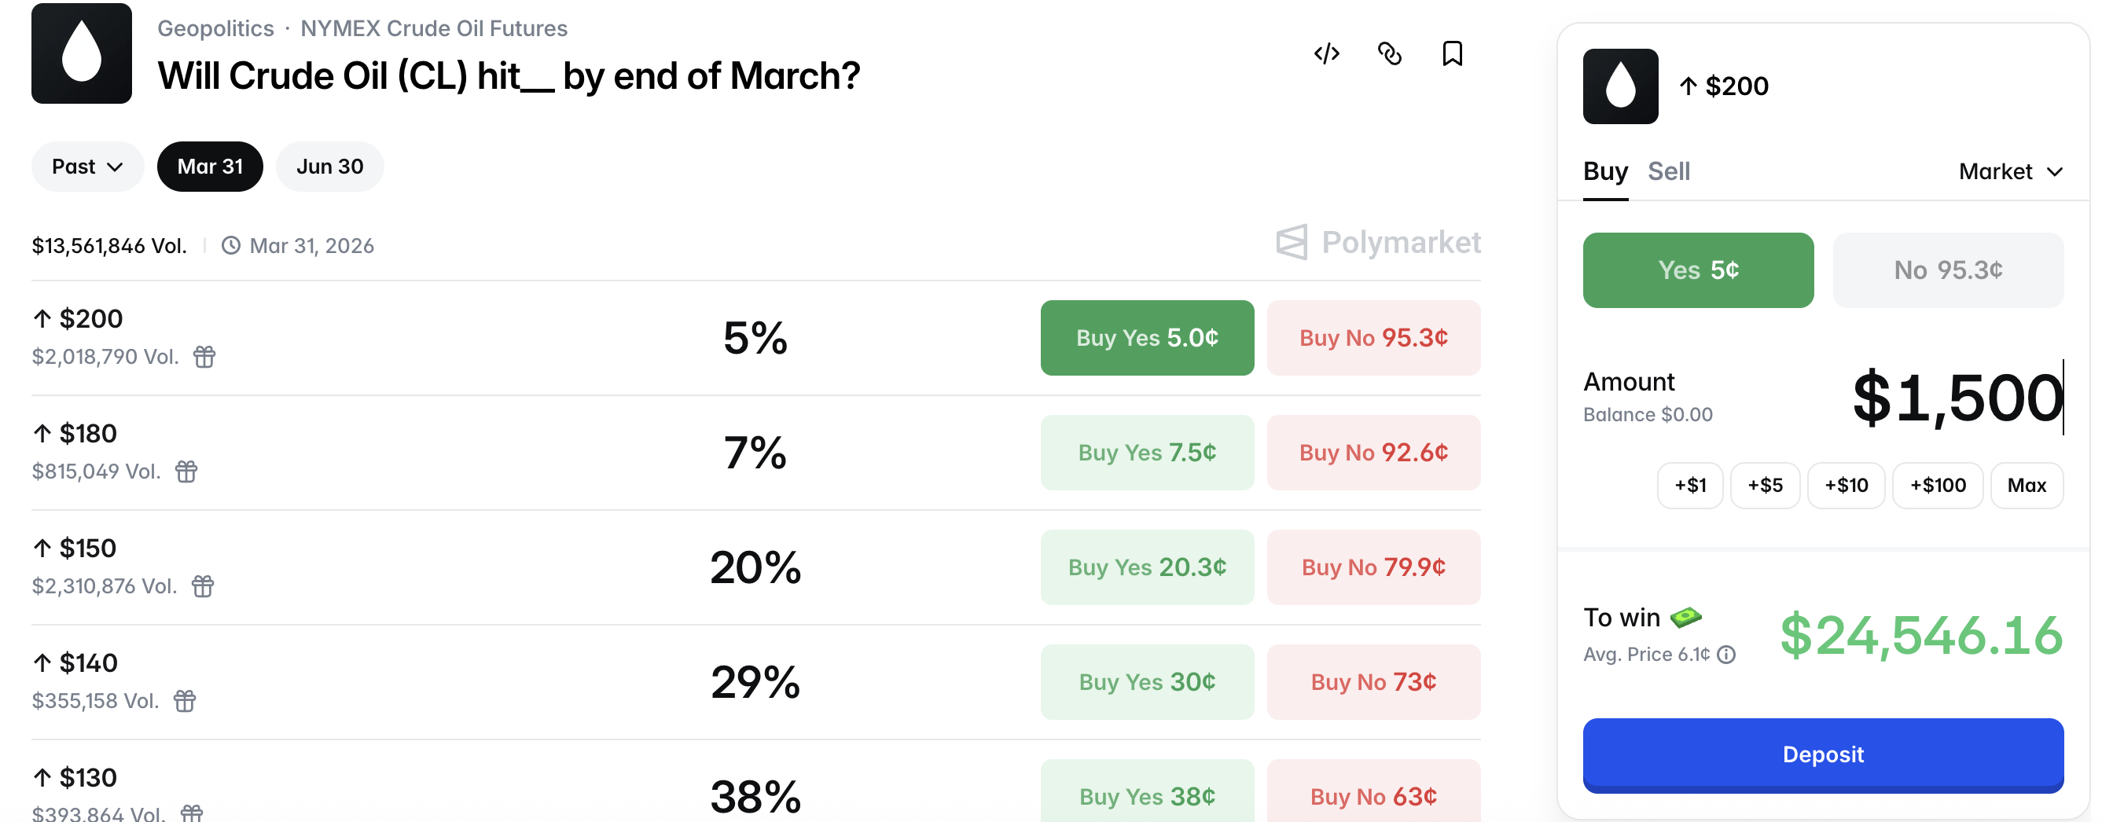The height and width of the screenshot is (822, 2102).
Task: Bookmark this crude oil market
Action: [x=1452, y=53]
